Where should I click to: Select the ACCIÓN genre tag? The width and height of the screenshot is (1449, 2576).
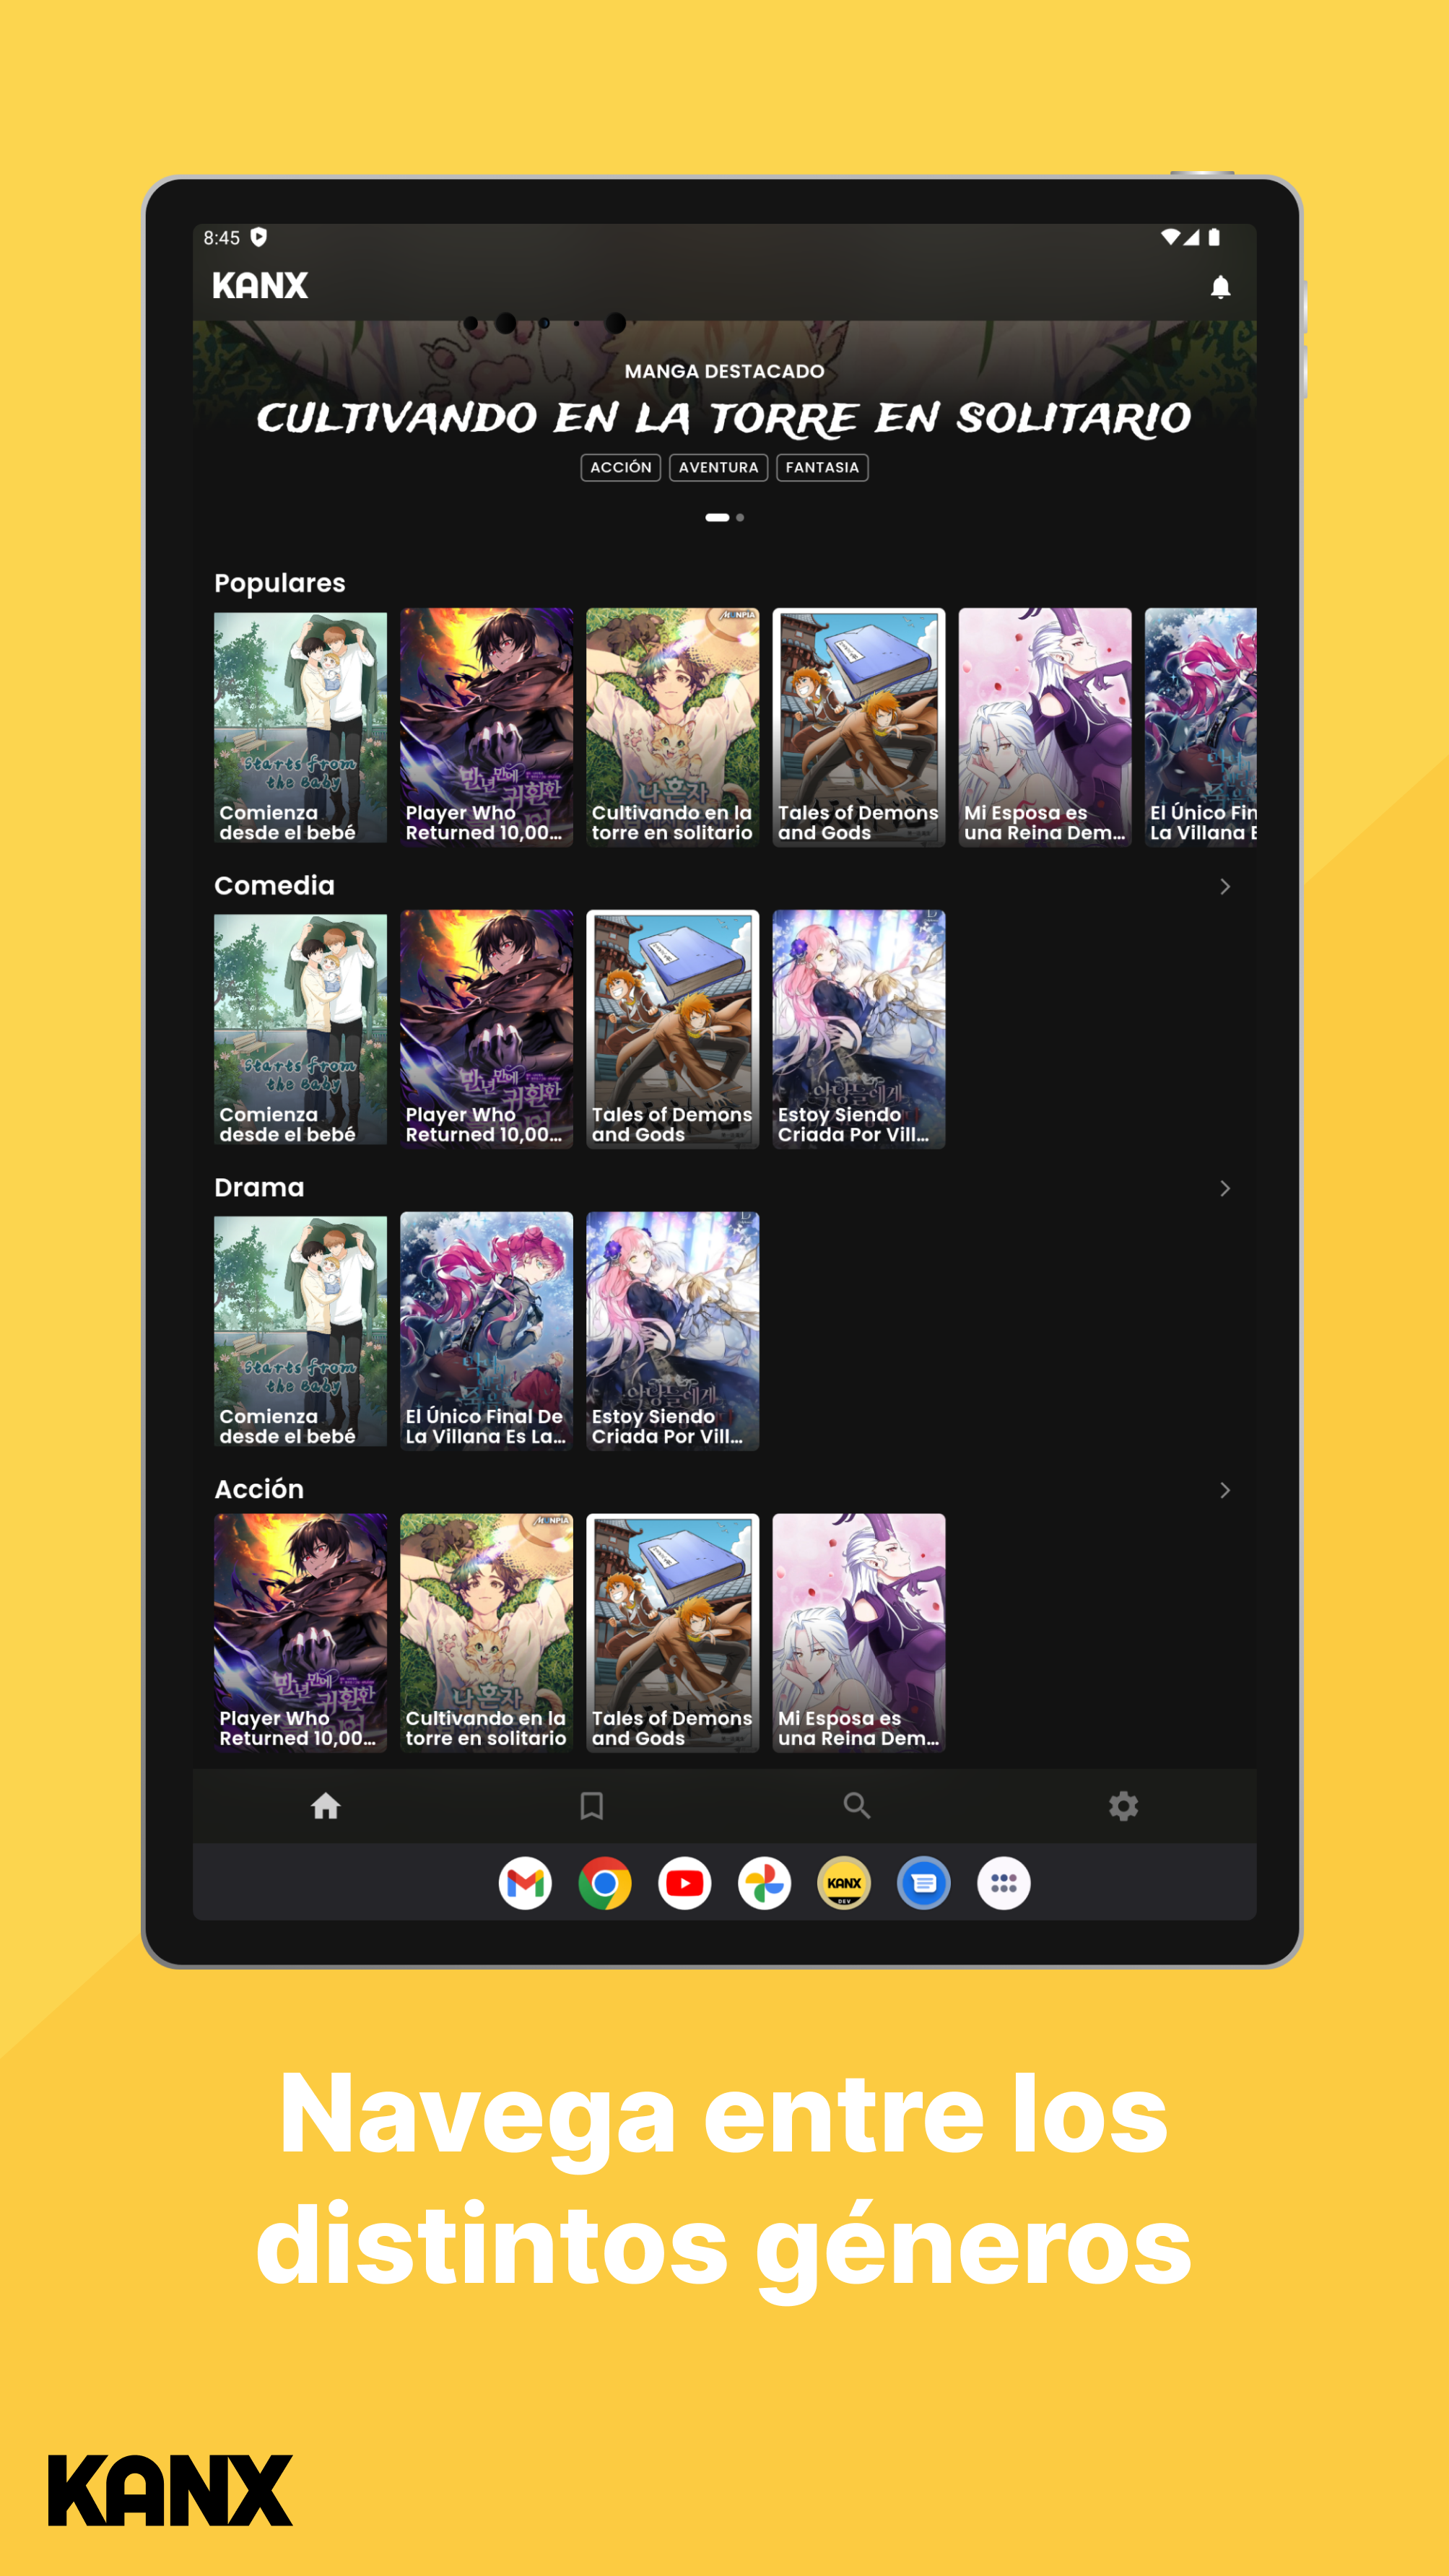pos(620,467)
